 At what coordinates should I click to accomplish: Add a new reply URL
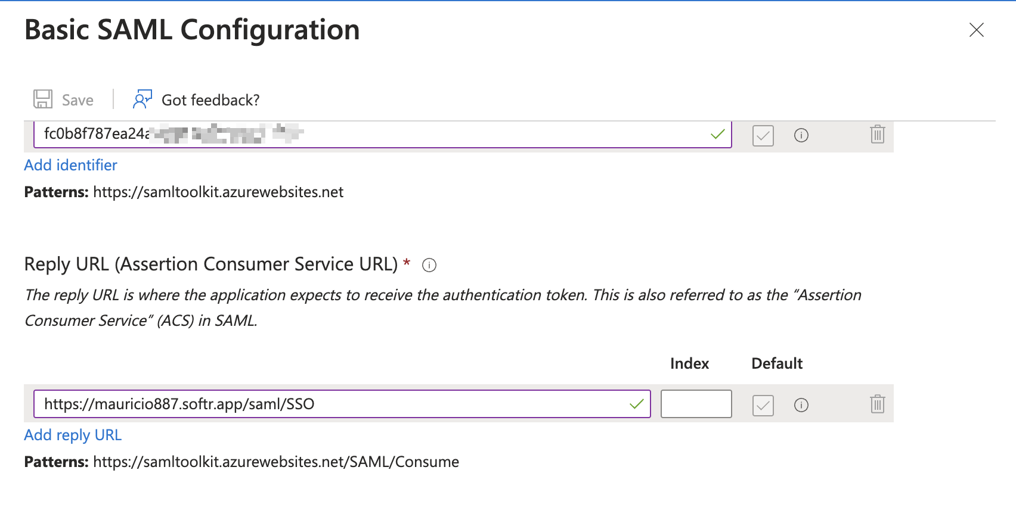click(x=72, y=435)
